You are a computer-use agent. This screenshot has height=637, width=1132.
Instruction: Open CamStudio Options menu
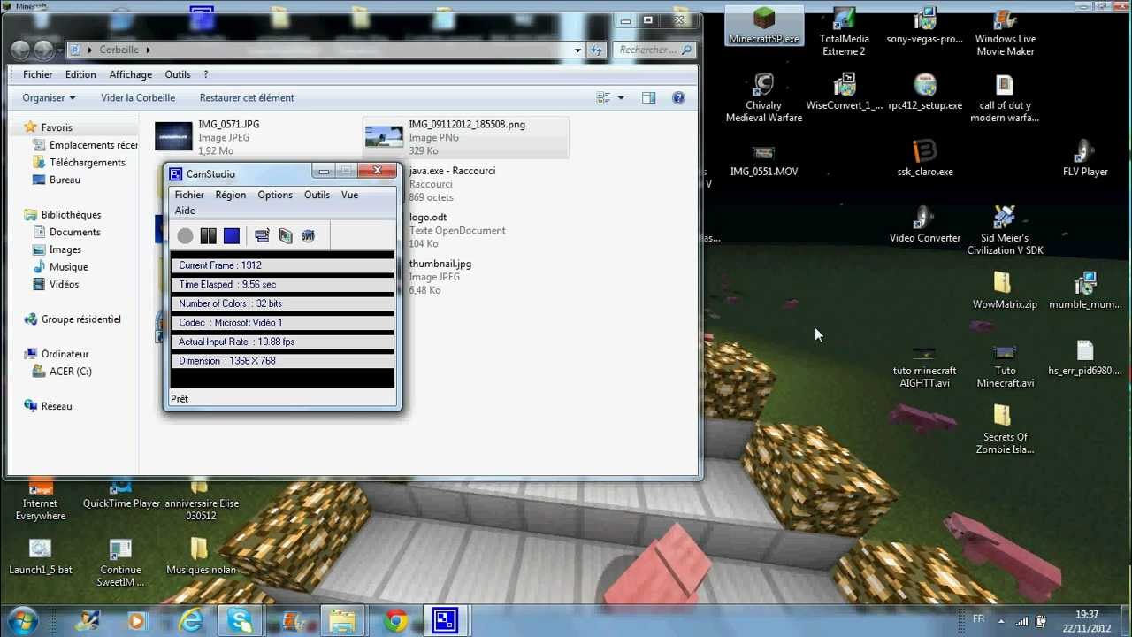coord(275,195)
